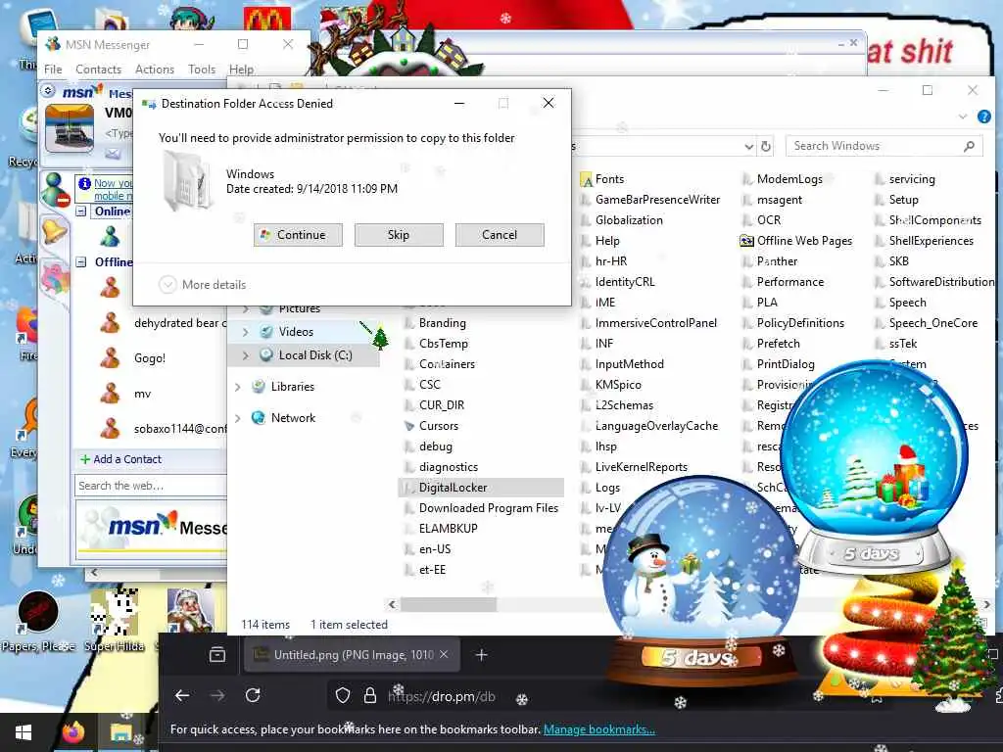Screen dimensions: 1003x752
Task: Select the dehydrated bear contact
Action: pyautogui.click(x=180, y=323)
